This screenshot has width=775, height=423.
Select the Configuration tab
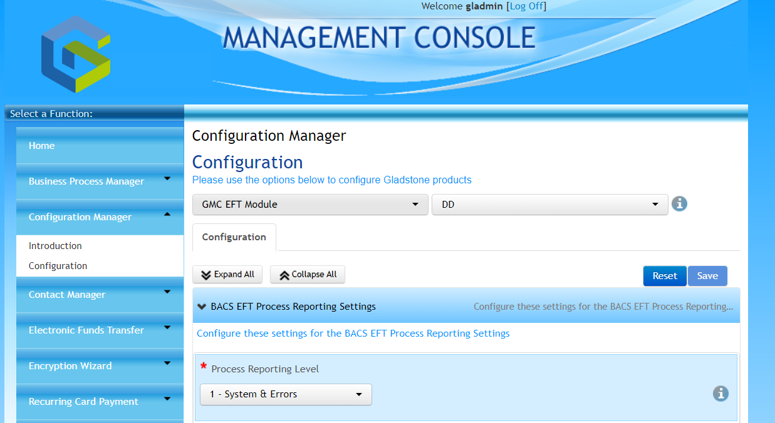point(234,237)
